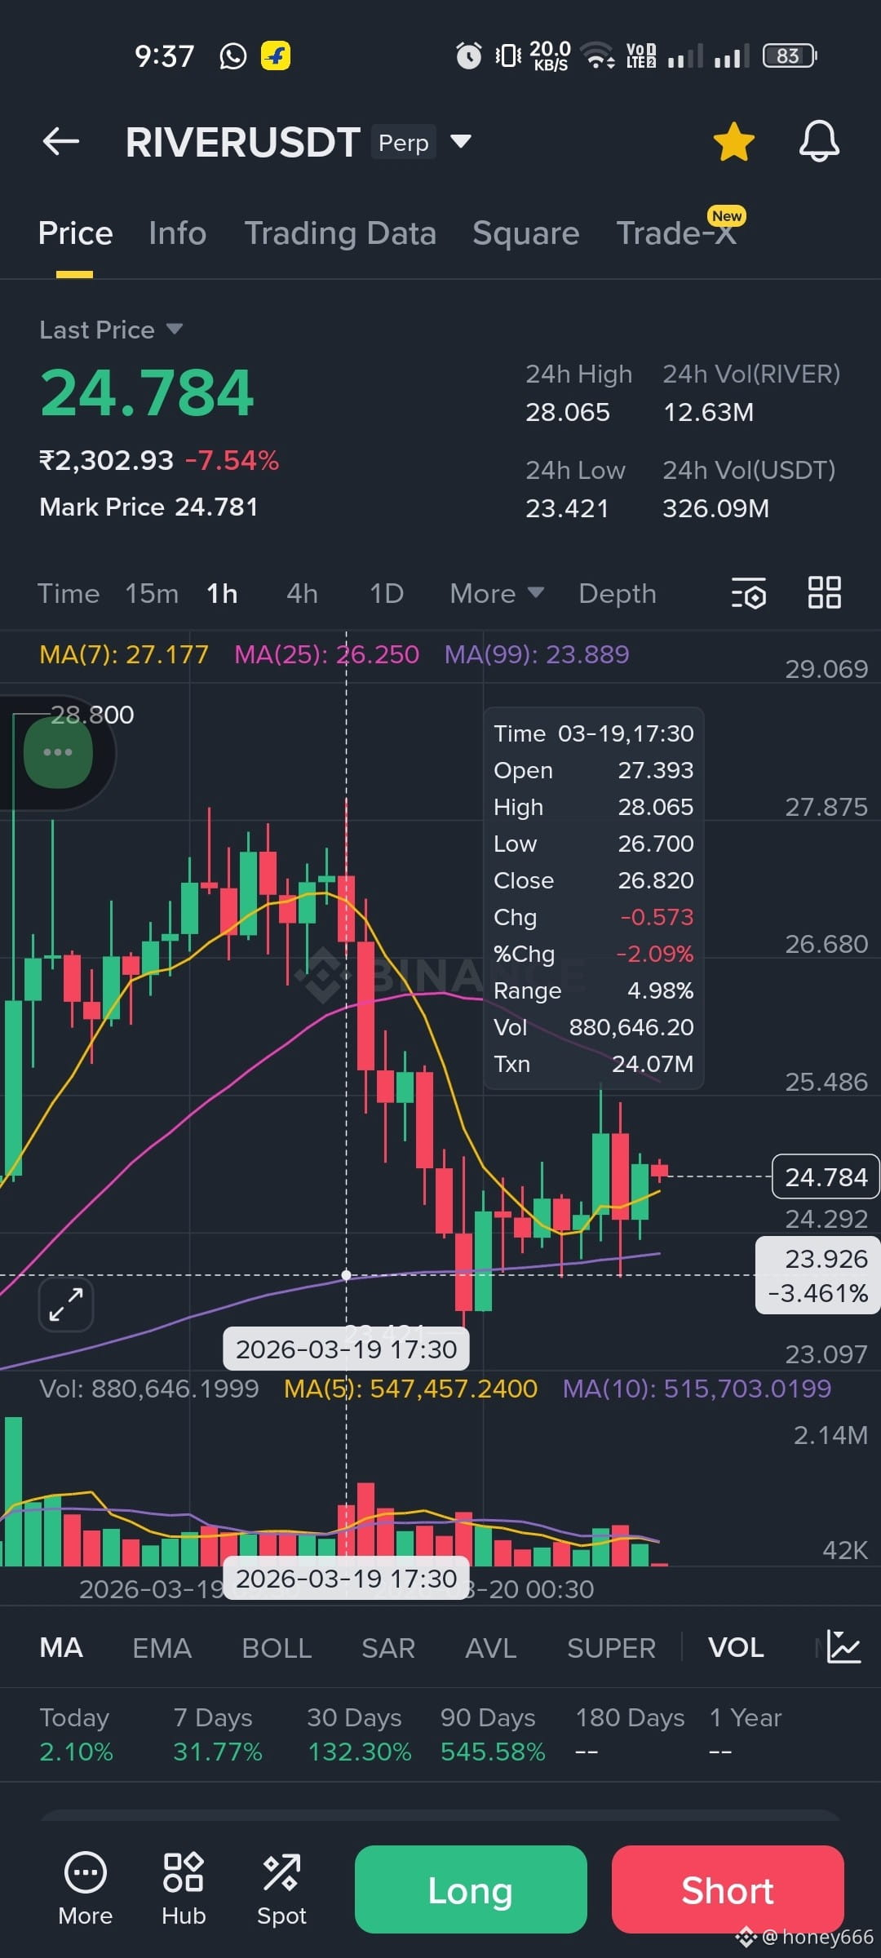
Task: Tap the Perp badge
Action: (404, 142)
